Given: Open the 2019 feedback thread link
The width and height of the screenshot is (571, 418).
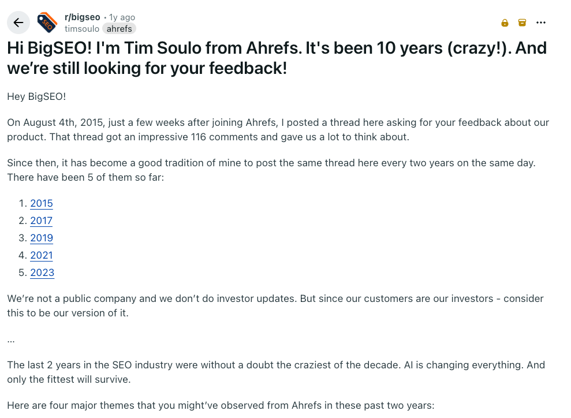Looking at the screenshot, I should pos(42,238).
